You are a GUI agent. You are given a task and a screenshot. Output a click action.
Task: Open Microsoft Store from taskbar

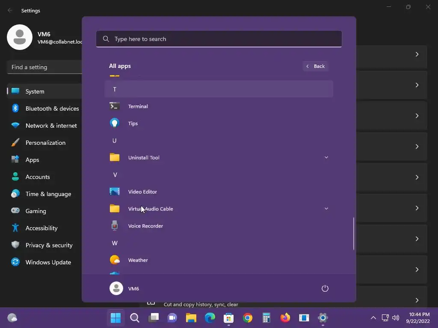228,318
